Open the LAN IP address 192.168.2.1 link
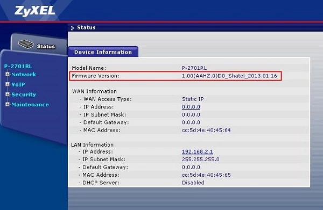The height and width of the screenshot is (210, 323). click(x=197, y=151)
